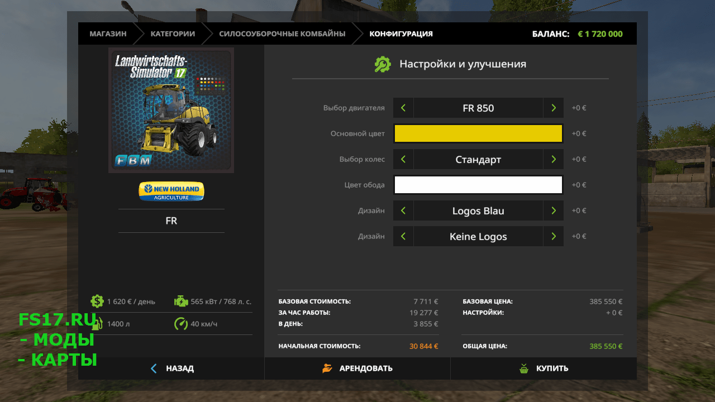Click the wrench gear settings icon
Screen dimensions: 715x402
pyautogui.click(x=383, y=64)
